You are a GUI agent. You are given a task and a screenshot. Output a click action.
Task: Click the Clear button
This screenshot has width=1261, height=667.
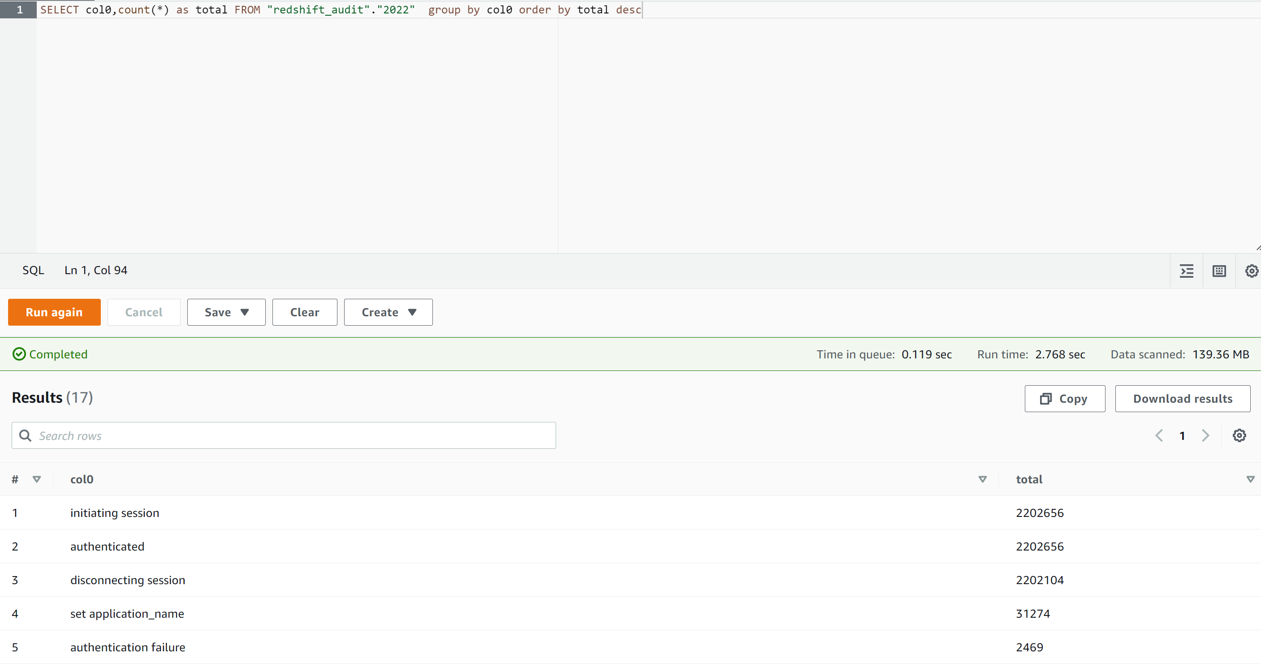click(304, 312)
